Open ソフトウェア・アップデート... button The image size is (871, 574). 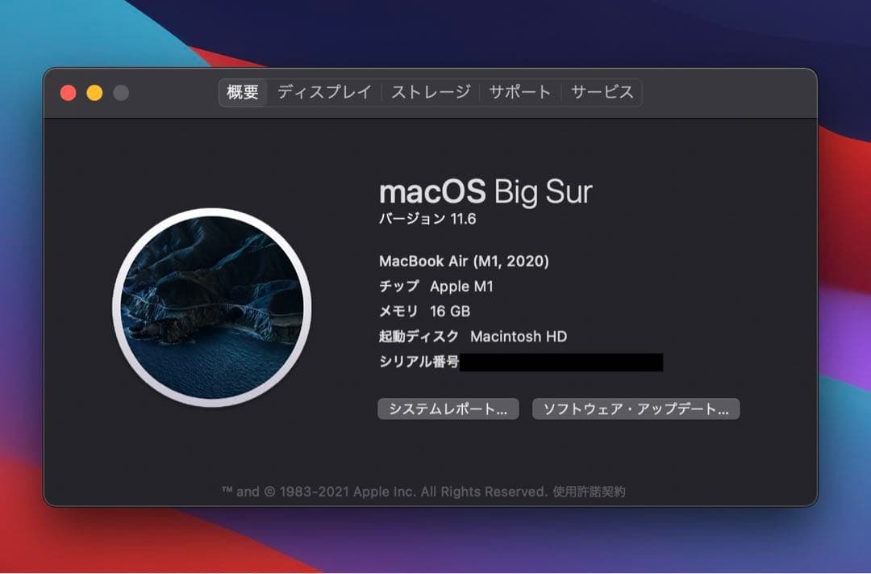click(x=636, y=409)
